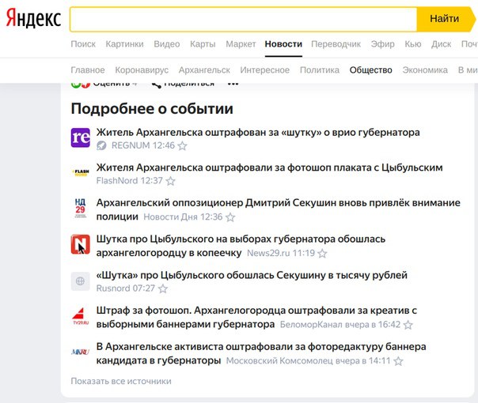Click the Новости Дня 29 logo icon
This screenshot has height=403, width=478.
[x=81, y=208]
